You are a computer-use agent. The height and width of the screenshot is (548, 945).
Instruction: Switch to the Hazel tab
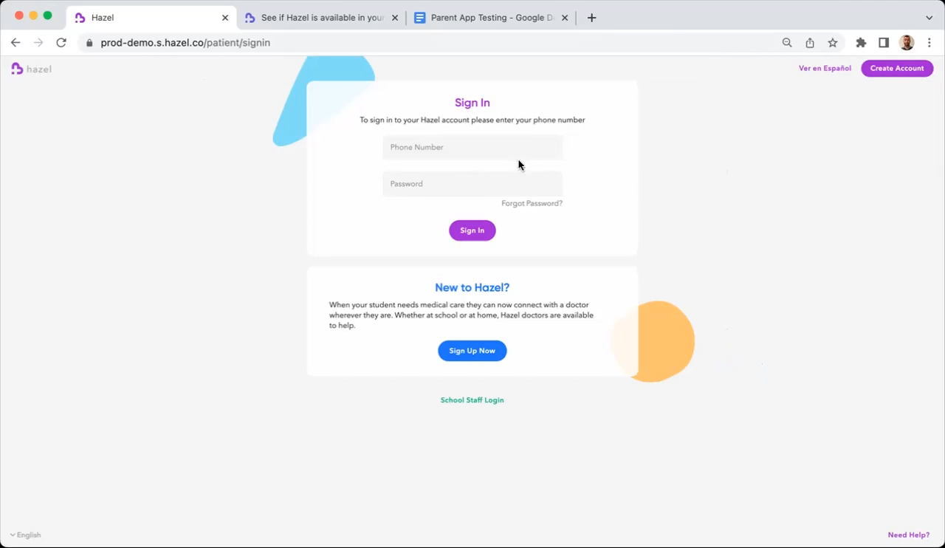click(x=151, y=18)
